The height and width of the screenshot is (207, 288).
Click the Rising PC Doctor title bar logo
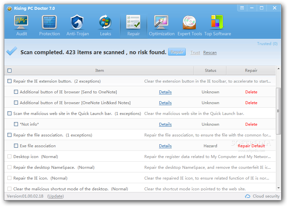click(x=9, y=8)
